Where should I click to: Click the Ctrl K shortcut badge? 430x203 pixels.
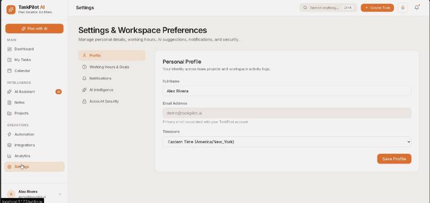(x=347, y=7)
